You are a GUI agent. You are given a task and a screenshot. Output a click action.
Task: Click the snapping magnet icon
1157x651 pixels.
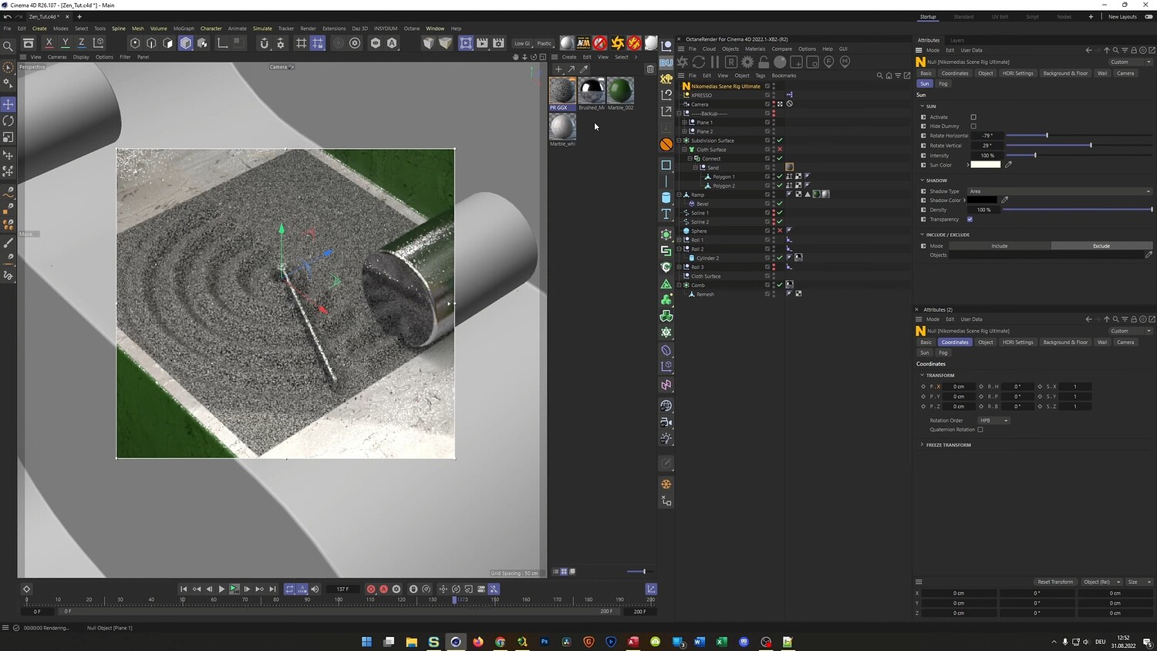pos(265,43)
